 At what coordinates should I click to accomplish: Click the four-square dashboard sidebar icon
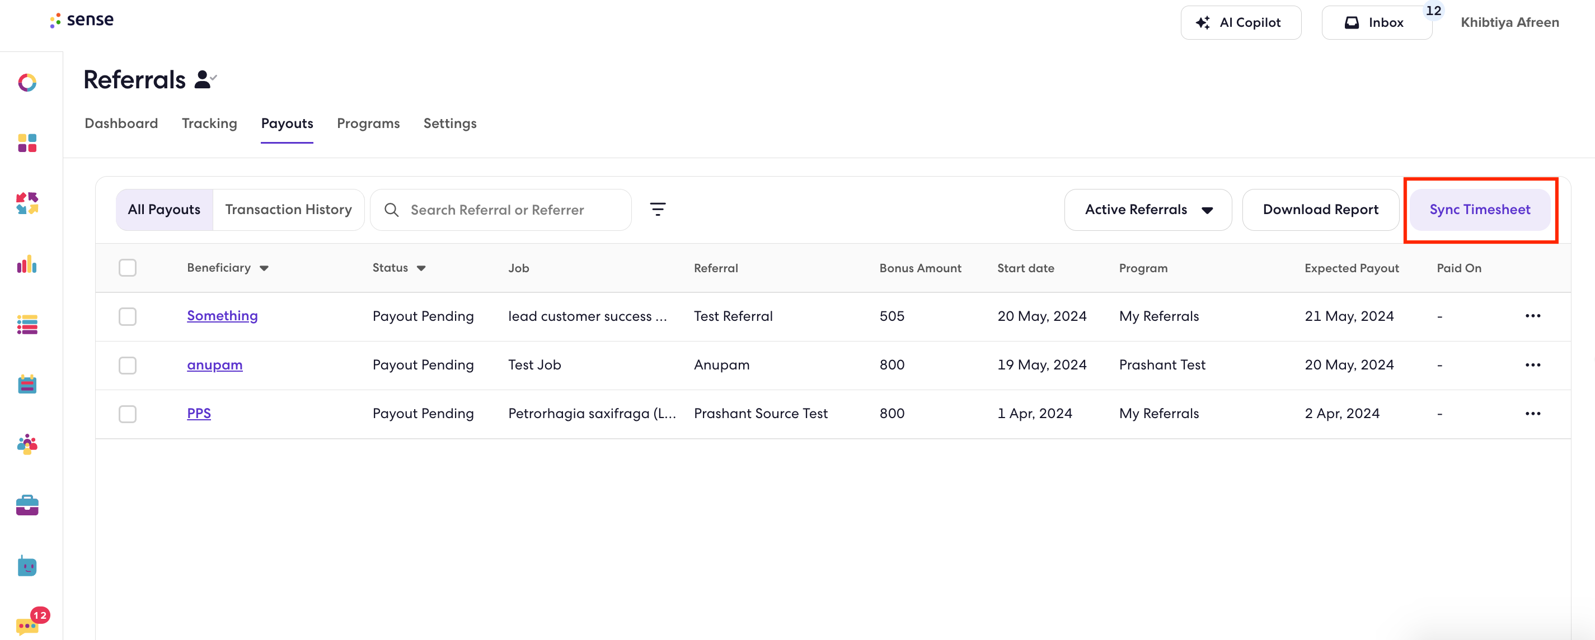click(27, 143)
